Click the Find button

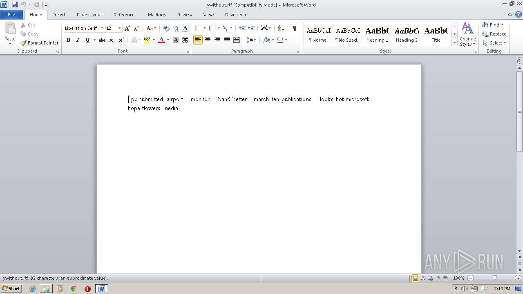point(490,25)
